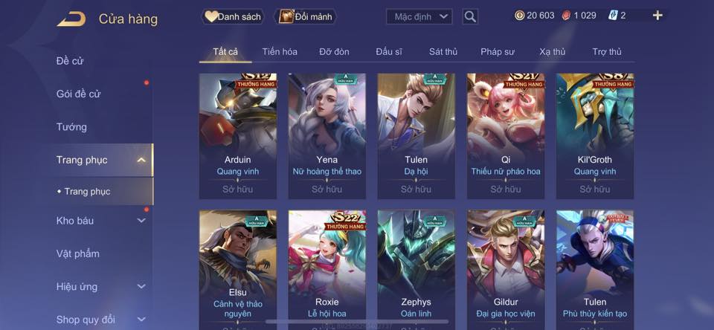Select the Tiến hóa tab
Image resolution: width=714 pixels, height=330 pixels.
click(x=280, y=52)
